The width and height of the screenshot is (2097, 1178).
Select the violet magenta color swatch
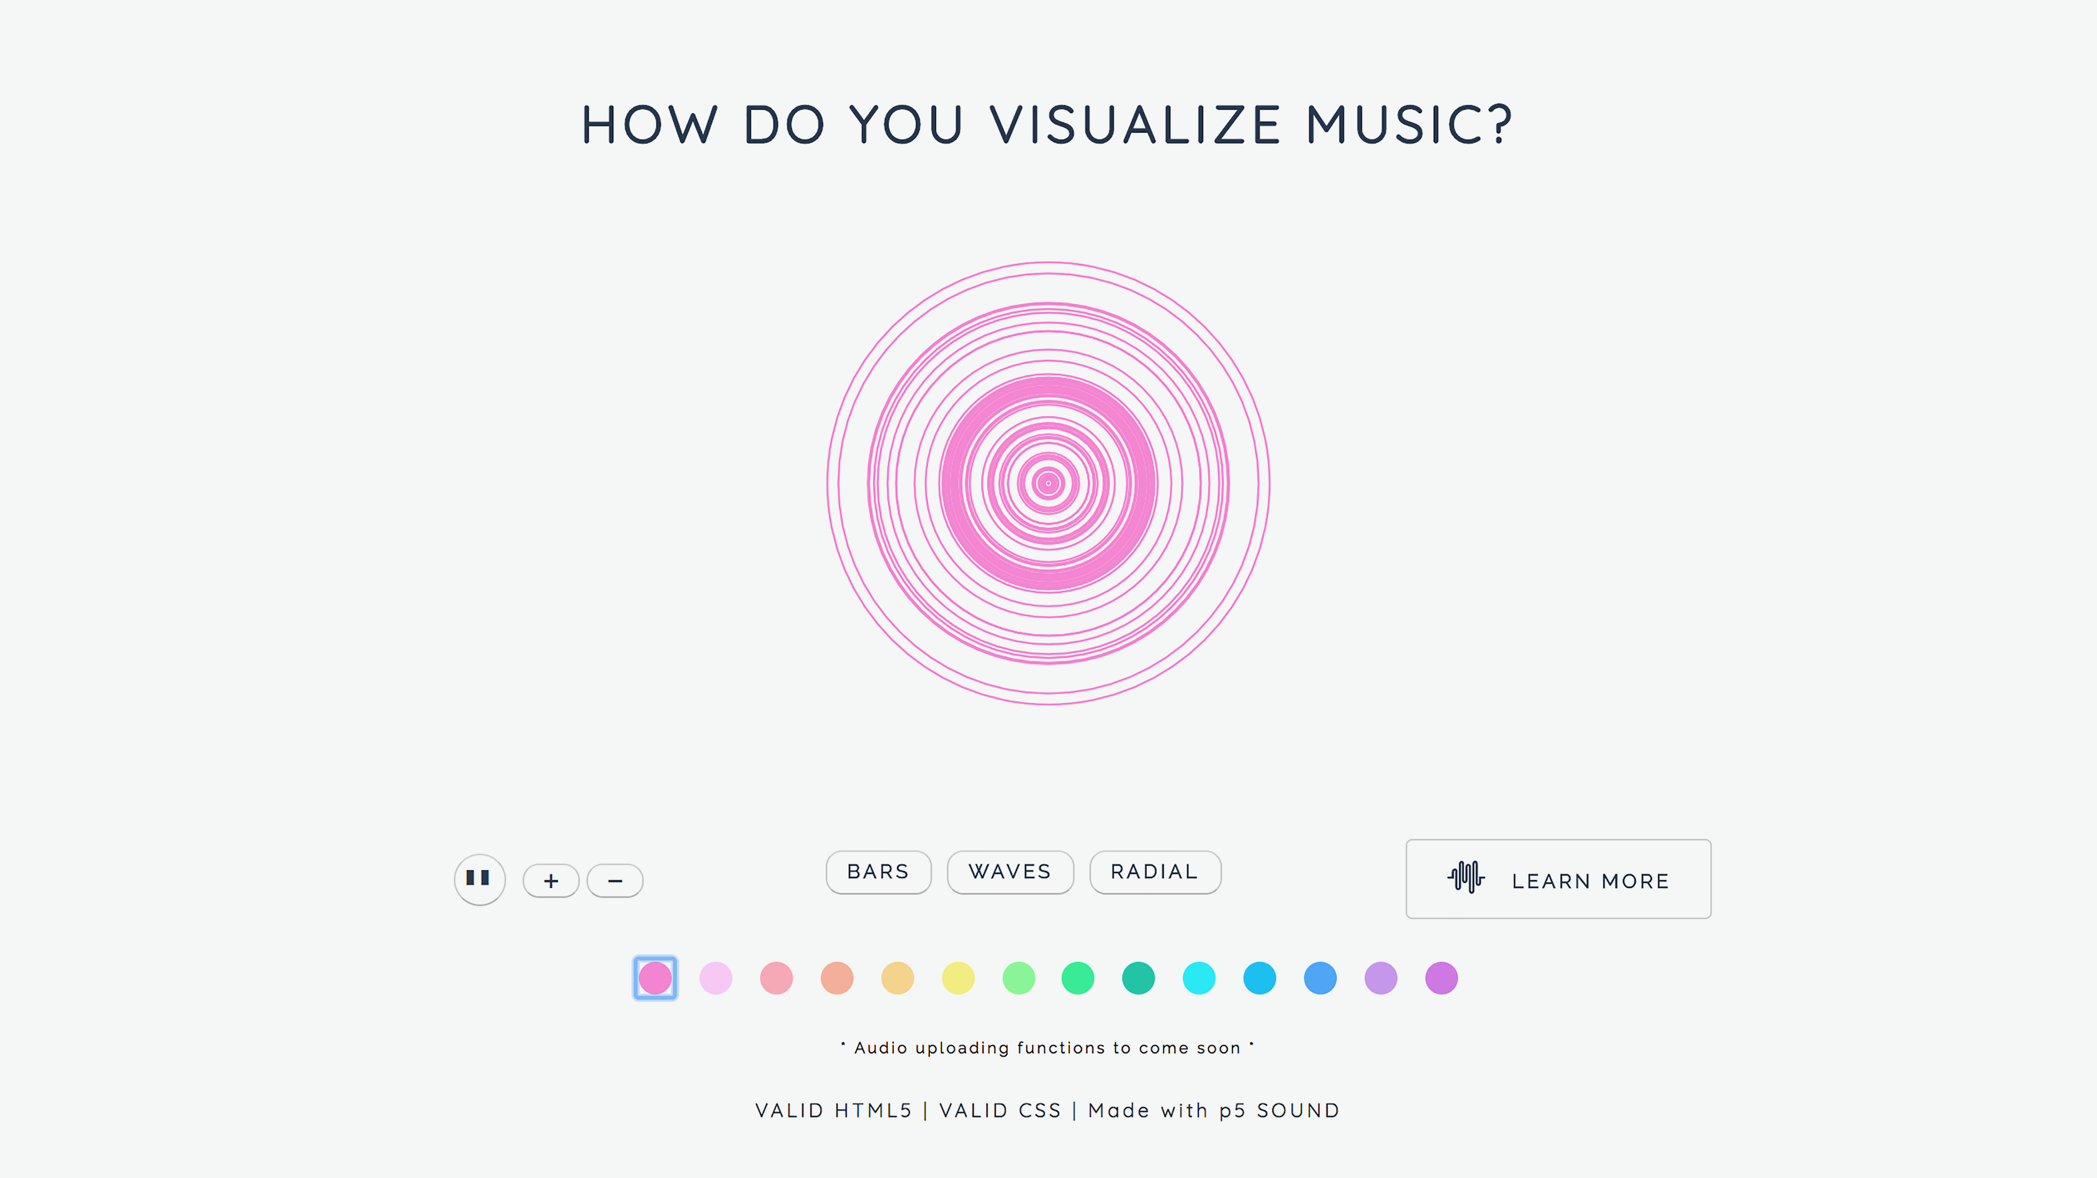point(1442,978)
